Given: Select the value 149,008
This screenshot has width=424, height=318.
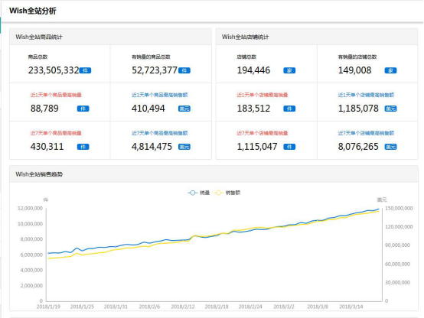Looking at the screenshot, I should tap(355, 70).
